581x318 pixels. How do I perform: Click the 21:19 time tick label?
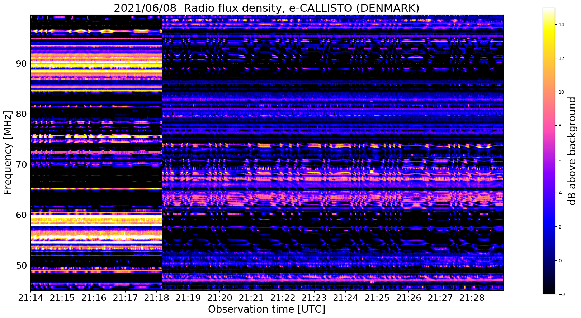188,298
